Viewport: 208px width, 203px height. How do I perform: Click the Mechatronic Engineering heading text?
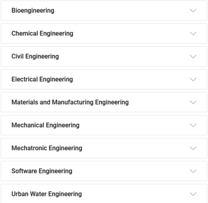[x=47, y=148]
